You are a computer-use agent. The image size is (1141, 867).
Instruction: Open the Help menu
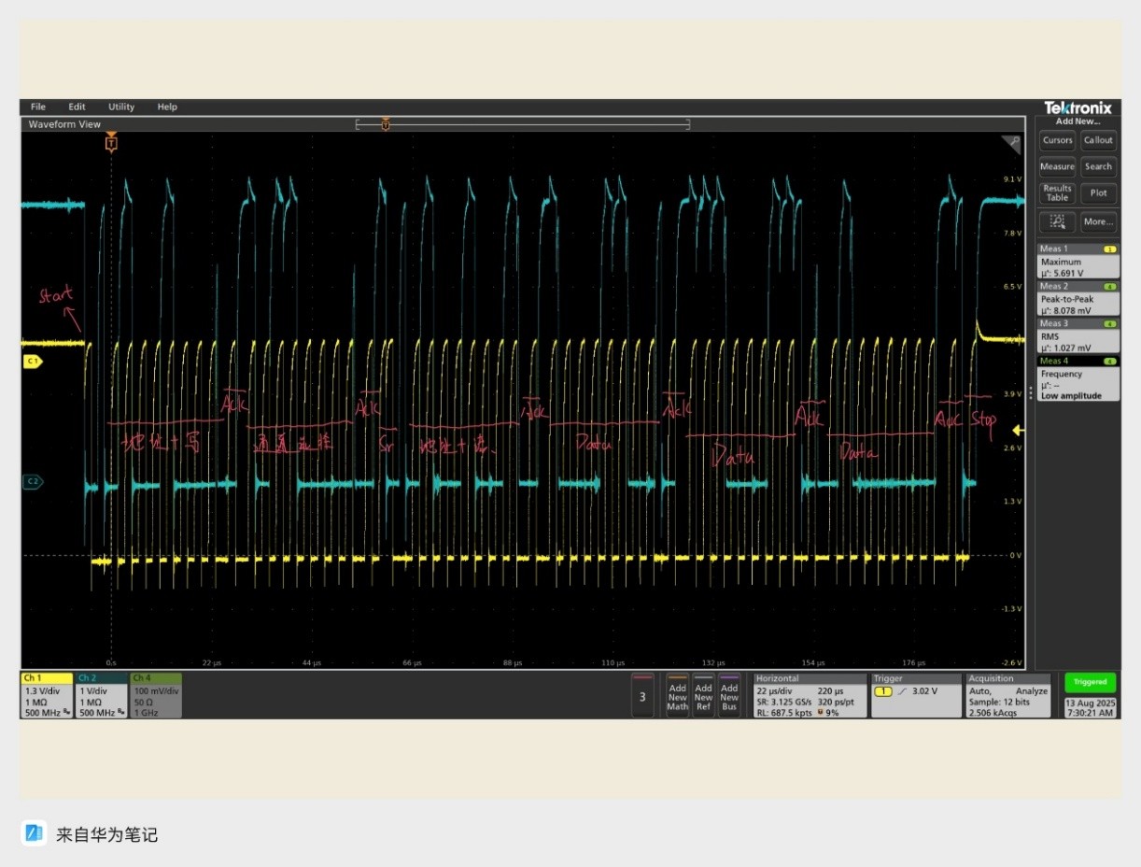167,107
